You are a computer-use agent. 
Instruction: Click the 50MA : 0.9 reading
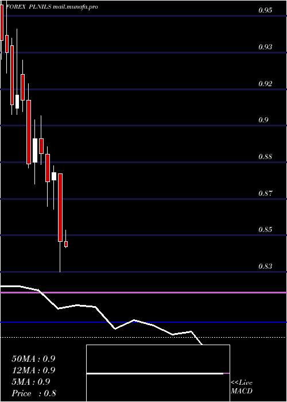33,359
